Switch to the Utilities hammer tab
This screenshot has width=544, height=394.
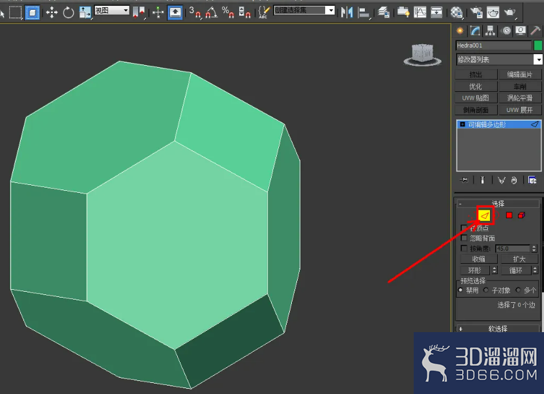click(x=536, y=31)
